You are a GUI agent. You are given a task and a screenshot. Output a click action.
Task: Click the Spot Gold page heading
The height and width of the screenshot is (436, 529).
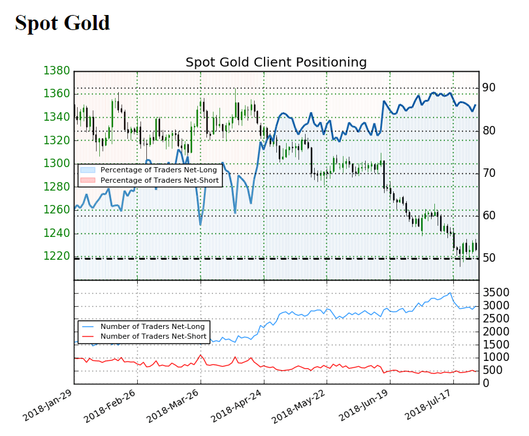(x=63, y=23)
